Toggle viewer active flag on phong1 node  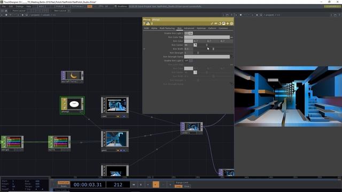tap(82, 111)
